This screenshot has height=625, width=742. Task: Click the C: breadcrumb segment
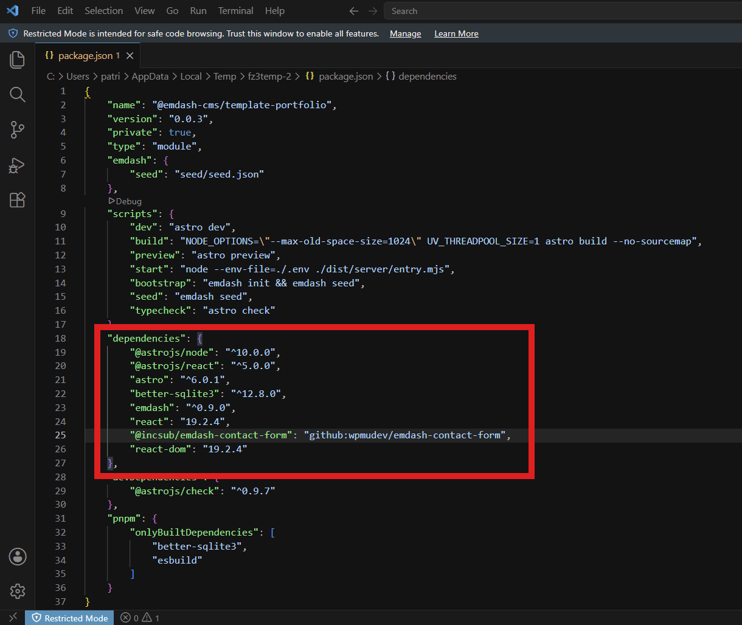51,77
